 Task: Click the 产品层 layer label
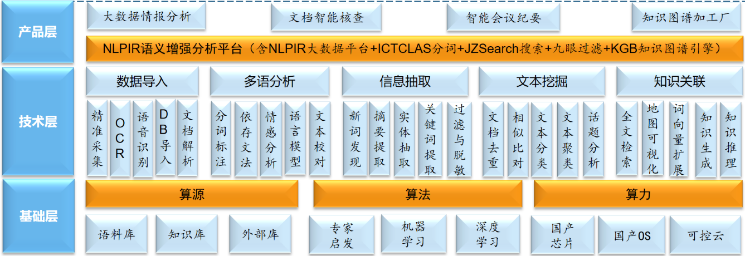[38, 32]
